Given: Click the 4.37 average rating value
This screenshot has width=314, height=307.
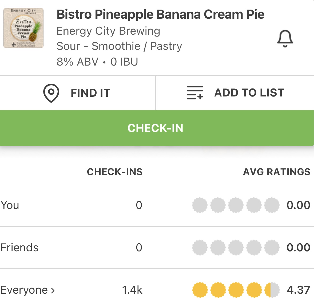Looking at the screenshot, I should [298, 290].
